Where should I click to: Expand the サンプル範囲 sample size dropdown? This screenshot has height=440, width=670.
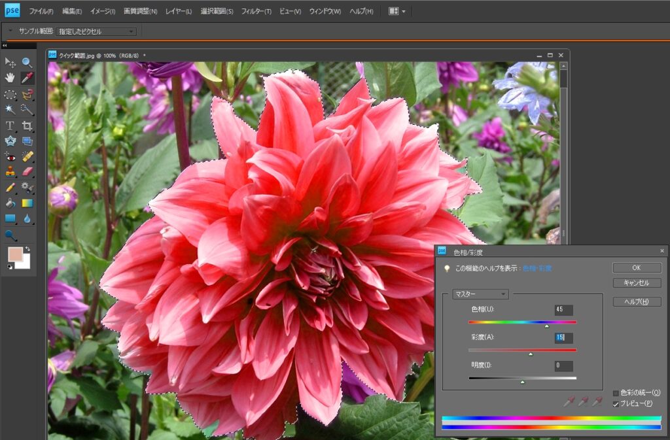(x=96, y=31)
